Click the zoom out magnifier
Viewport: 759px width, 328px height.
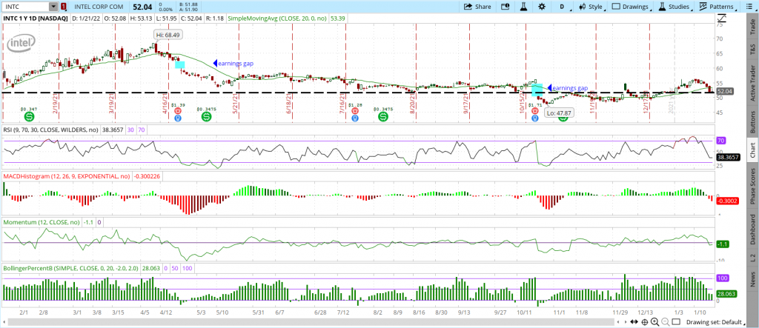[x=666, y=322]
